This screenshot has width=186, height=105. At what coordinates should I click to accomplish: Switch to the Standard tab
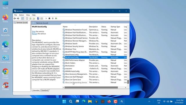coord(44,90)
